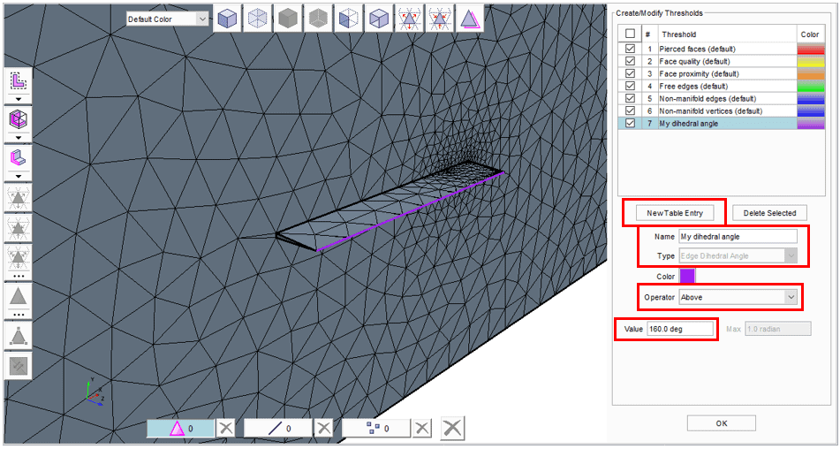Click the gray triangle with vertex nodes icon

pyautogui.click(x=19, y=336)
